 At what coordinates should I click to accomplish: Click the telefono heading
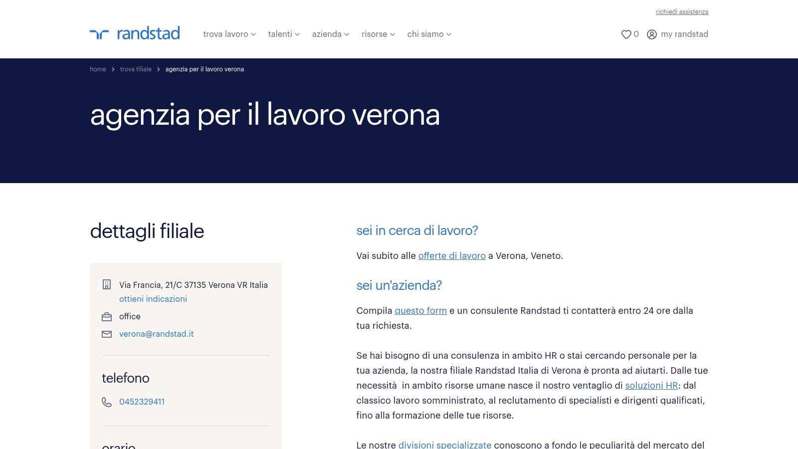(x=126, y=378)
